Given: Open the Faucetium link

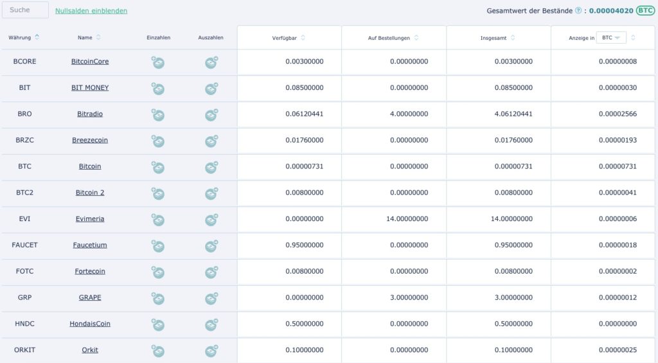Looking at the screenshot, I should point(90,245).
